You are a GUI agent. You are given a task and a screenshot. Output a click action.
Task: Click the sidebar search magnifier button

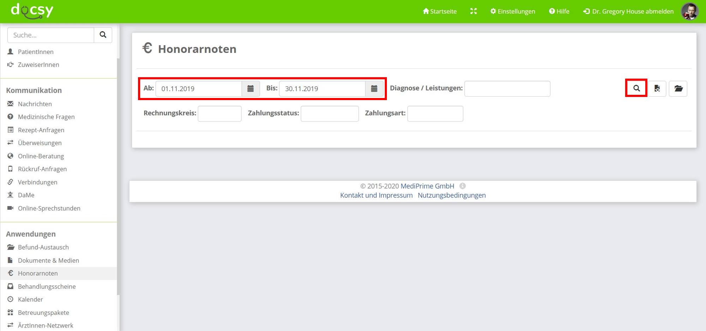pyautogui.click(x=103, y=35)
